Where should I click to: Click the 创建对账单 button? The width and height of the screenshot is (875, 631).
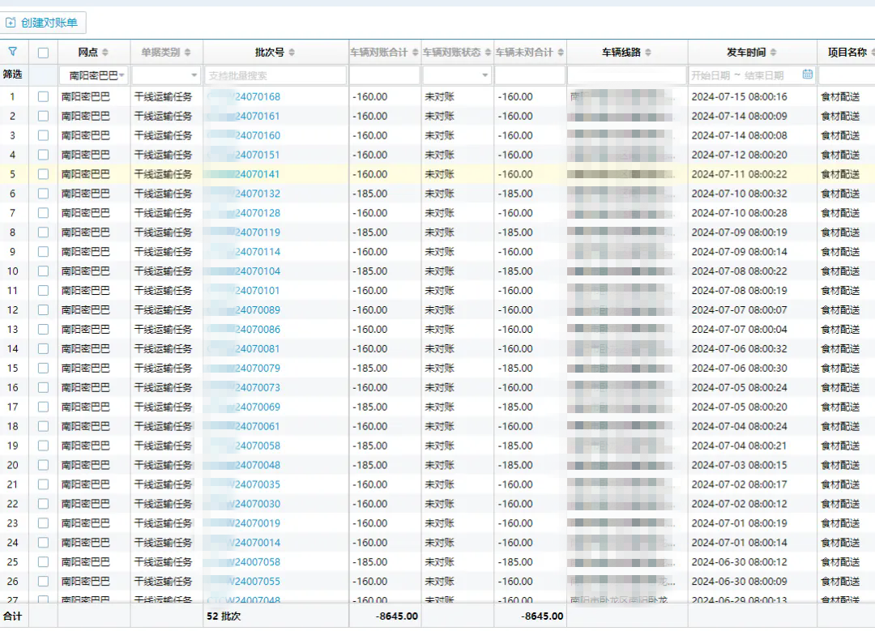click(43, 23)
